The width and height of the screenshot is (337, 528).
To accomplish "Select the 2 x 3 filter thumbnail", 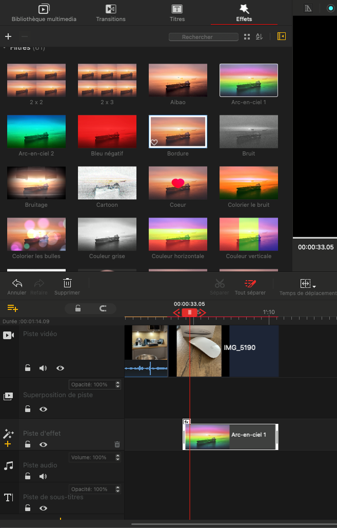I will [107, 80].
